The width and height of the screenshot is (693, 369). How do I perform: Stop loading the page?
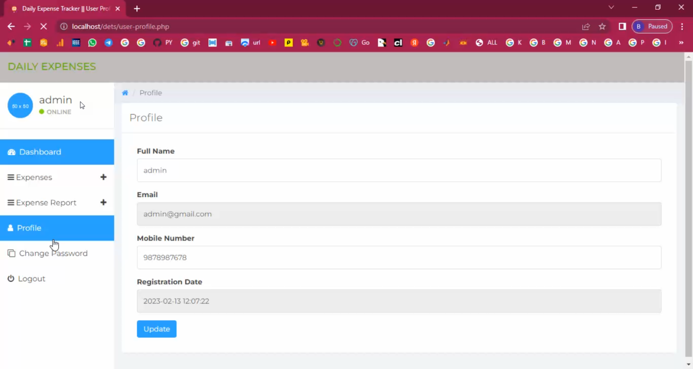[43, 27]
